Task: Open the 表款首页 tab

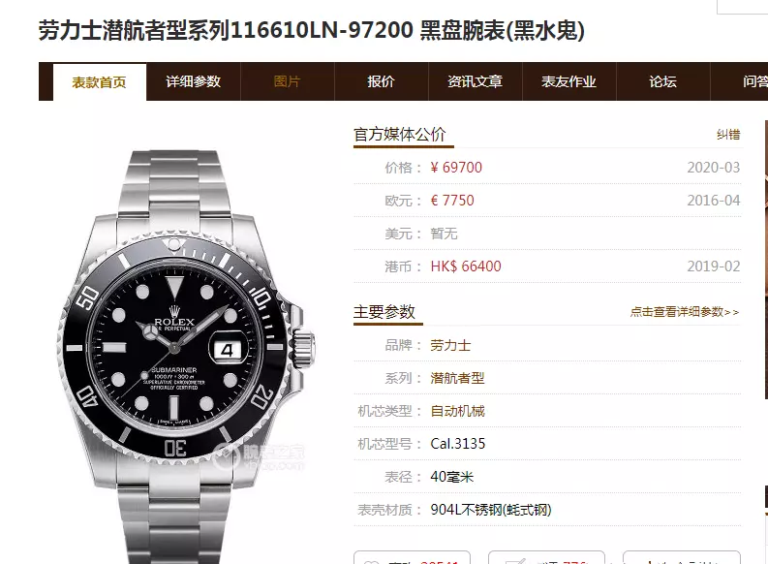Action: click(100, 81)
